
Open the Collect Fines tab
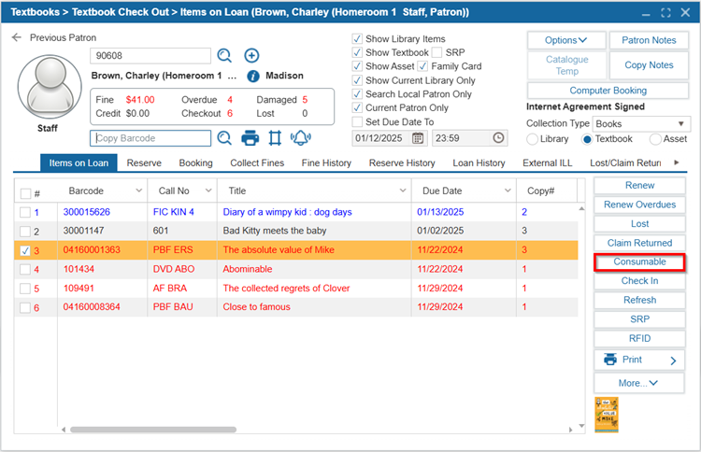(x=257, y=163)
